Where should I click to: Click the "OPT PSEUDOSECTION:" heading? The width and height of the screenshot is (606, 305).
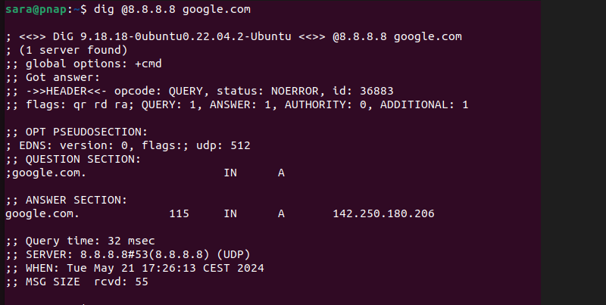tap(77, 132)
